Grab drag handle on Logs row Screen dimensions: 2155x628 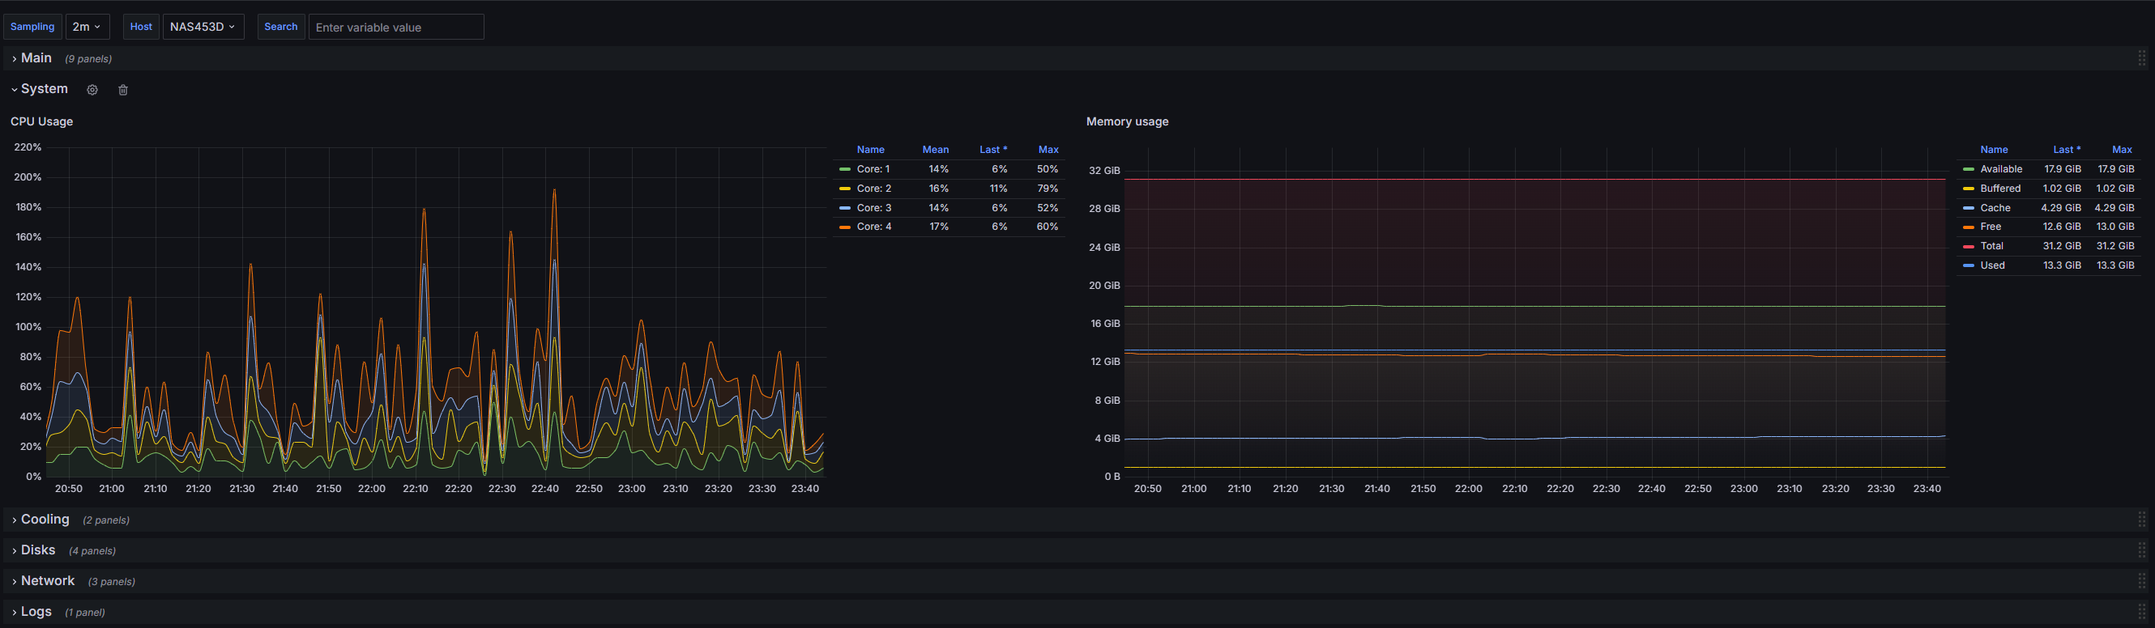[x=2141, y=612]
